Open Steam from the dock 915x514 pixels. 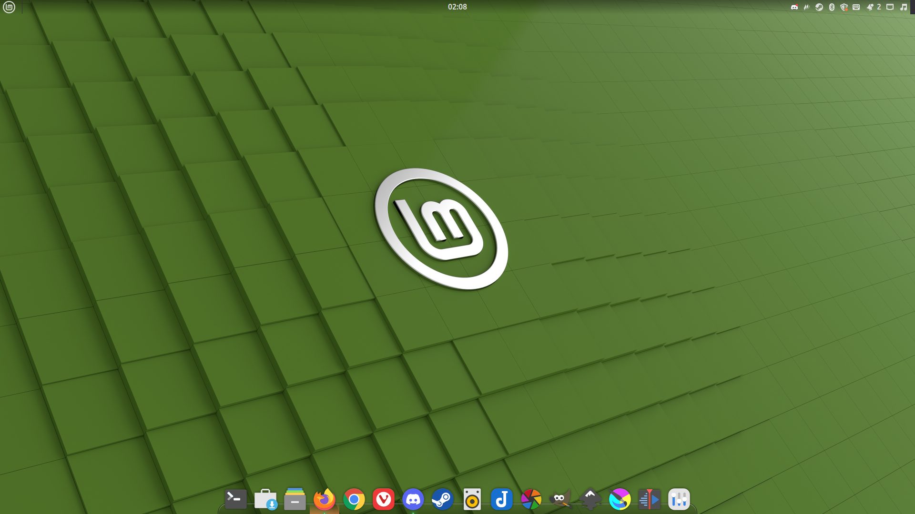(442, 500)
